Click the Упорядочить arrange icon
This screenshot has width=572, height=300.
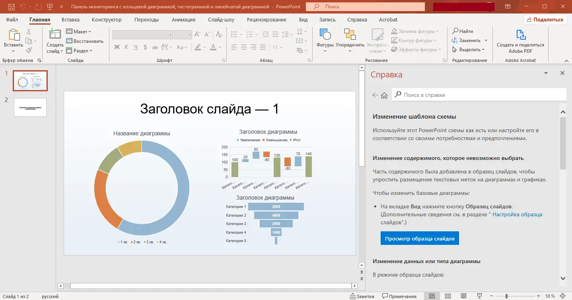(350, 35)
